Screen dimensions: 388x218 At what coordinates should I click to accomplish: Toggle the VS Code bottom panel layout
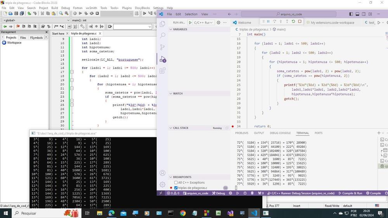point(357,14)
